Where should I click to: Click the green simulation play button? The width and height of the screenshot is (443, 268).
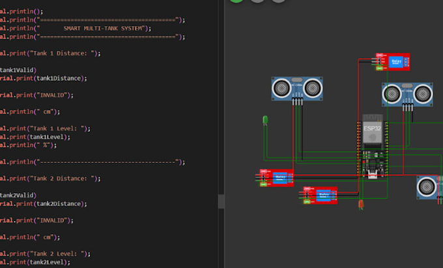tap(236, 1)
